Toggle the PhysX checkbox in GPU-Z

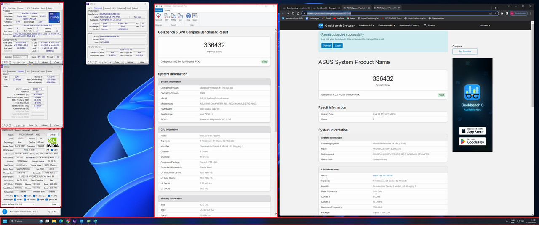(38, 199)
